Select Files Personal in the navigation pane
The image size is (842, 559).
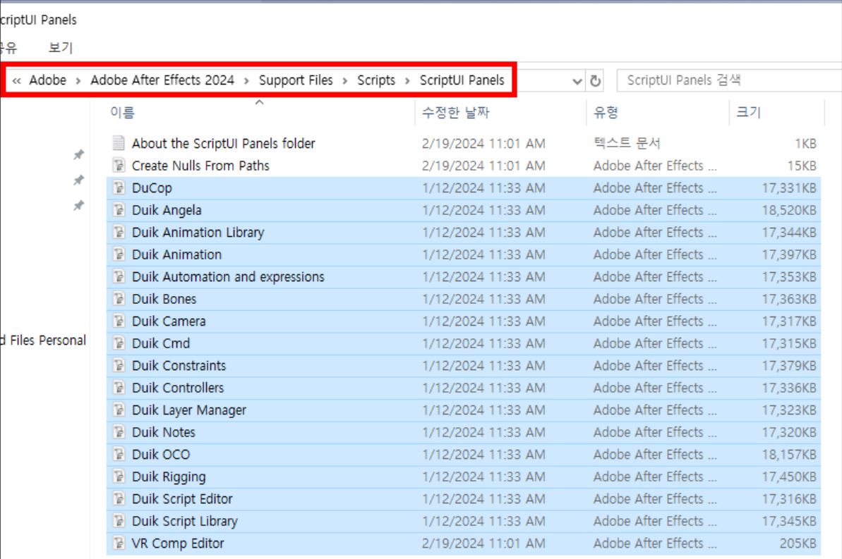click(x=43, y=340)
